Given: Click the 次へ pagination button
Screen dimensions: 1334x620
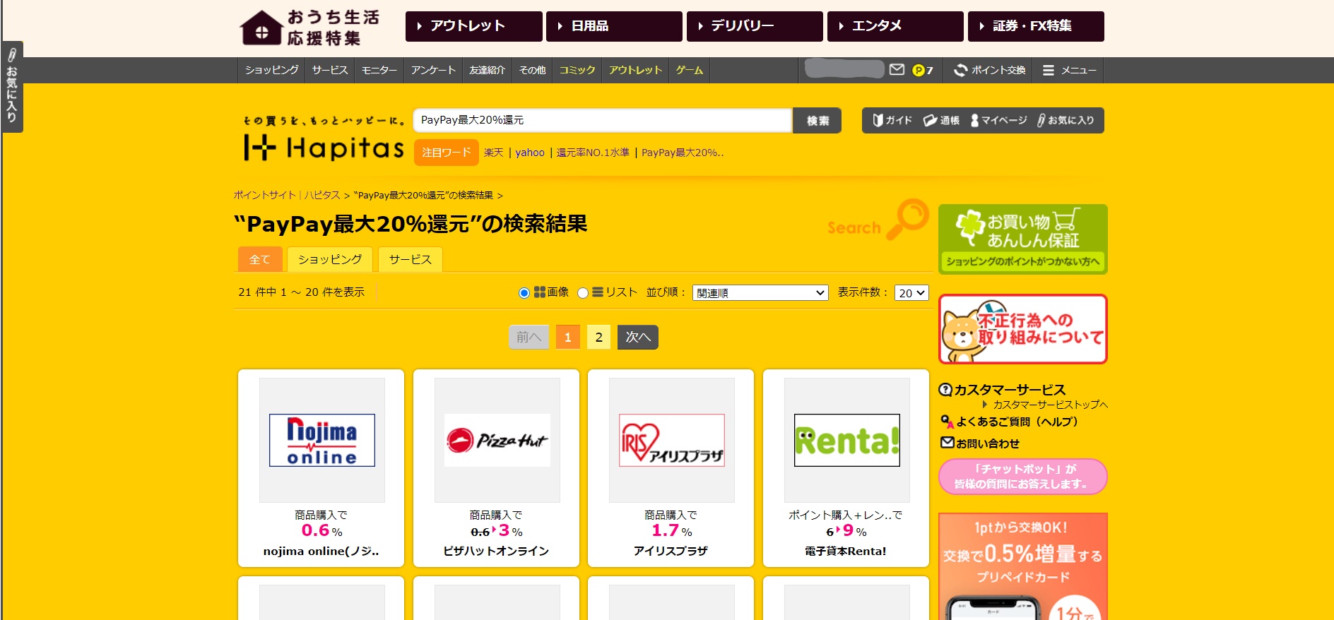Looking at the screenshot, I should (x=638, y=337).
